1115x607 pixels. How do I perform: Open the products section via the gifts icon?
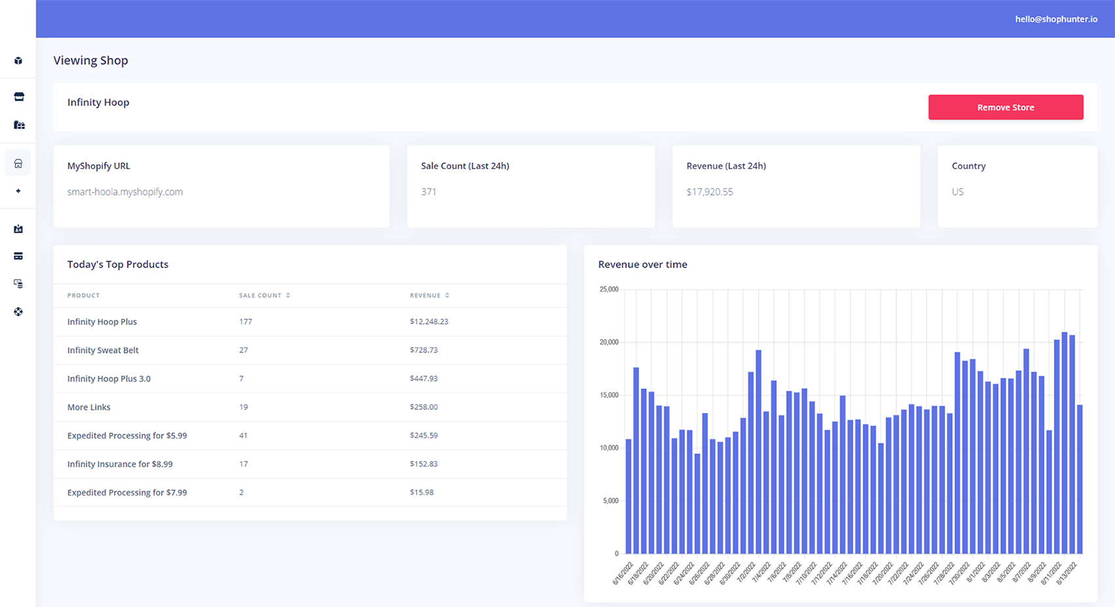(18, 125)
